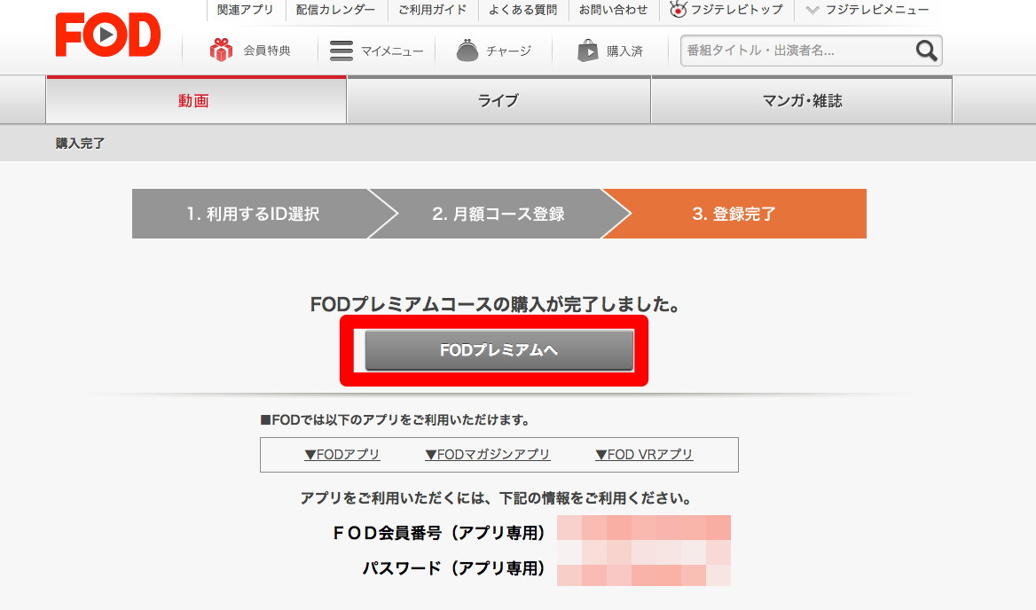Open the ▼FODアプリ link

342,454
